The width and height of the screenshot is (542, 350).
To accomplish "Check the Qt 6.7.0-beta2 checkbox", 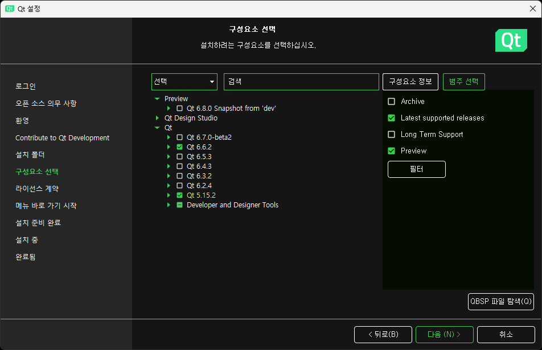I will pyautogui.click(x=179, y=137).
